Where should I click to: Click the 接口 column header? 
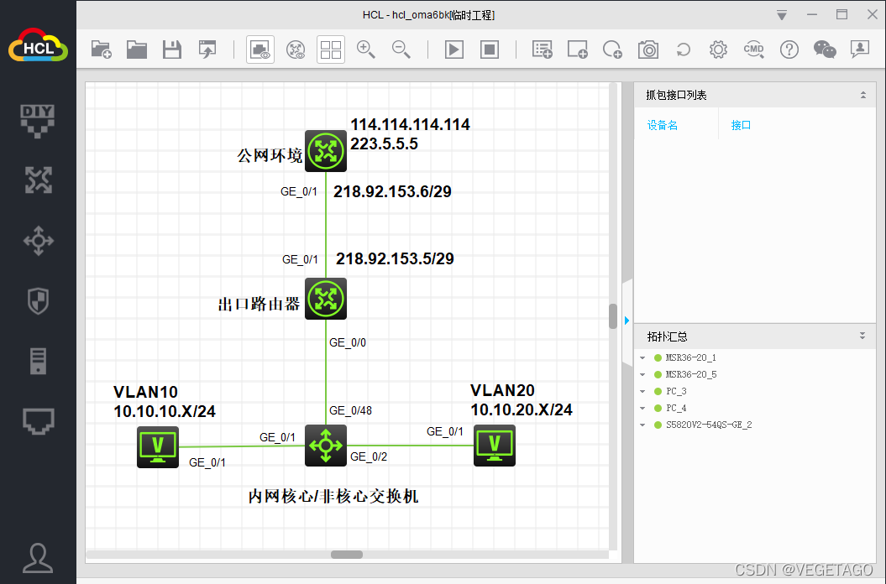click(741, 125)
